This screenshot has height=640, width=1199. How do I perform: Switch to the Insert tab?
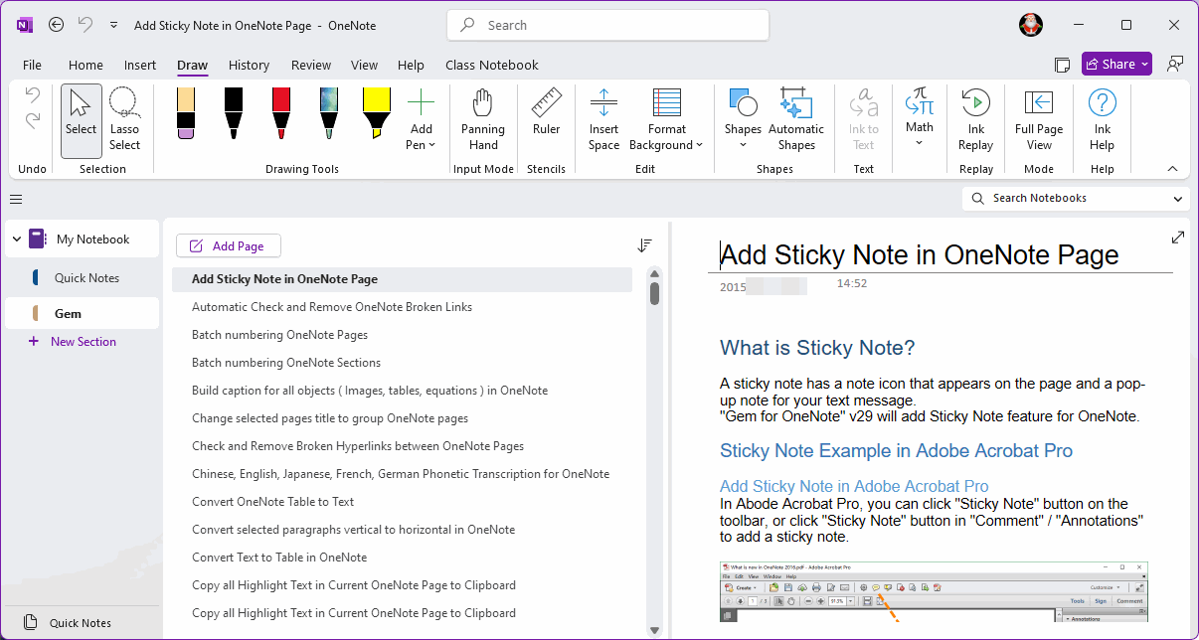[x=140, y=65]
